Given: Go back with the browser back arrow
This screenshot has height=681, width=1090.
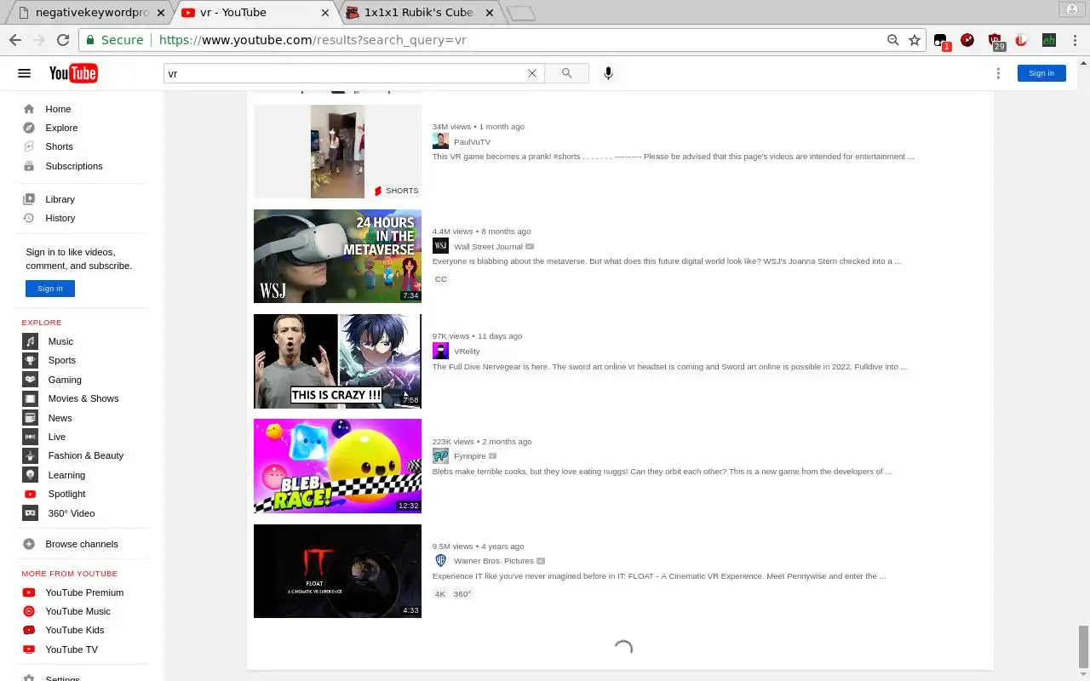Looking at the screenshot, I should coord(15,40).
